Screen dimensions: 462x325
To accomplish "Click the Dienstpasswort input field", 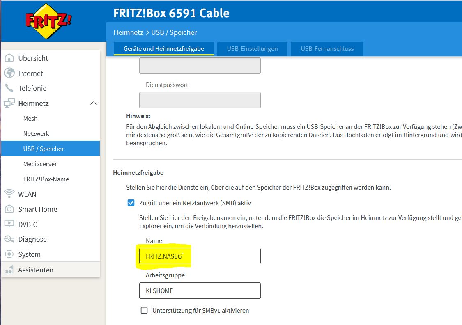I will [x=200, y=100].
